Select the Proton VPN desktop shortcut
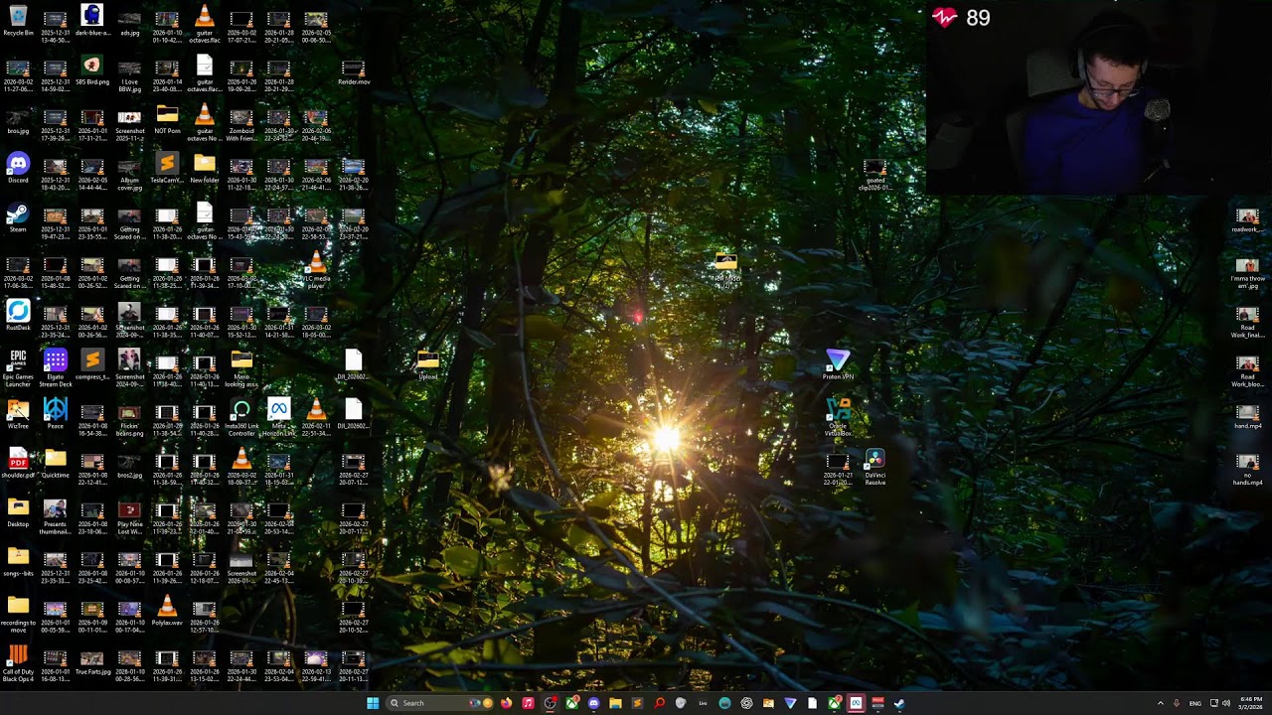 [838, 364]
